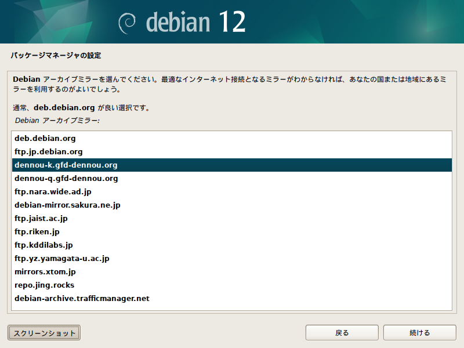Viewport: 464px width, 348px height.
Task: Pick dennou-q.gfd-dennou.org in the list
Action: (x=231, y=178)
